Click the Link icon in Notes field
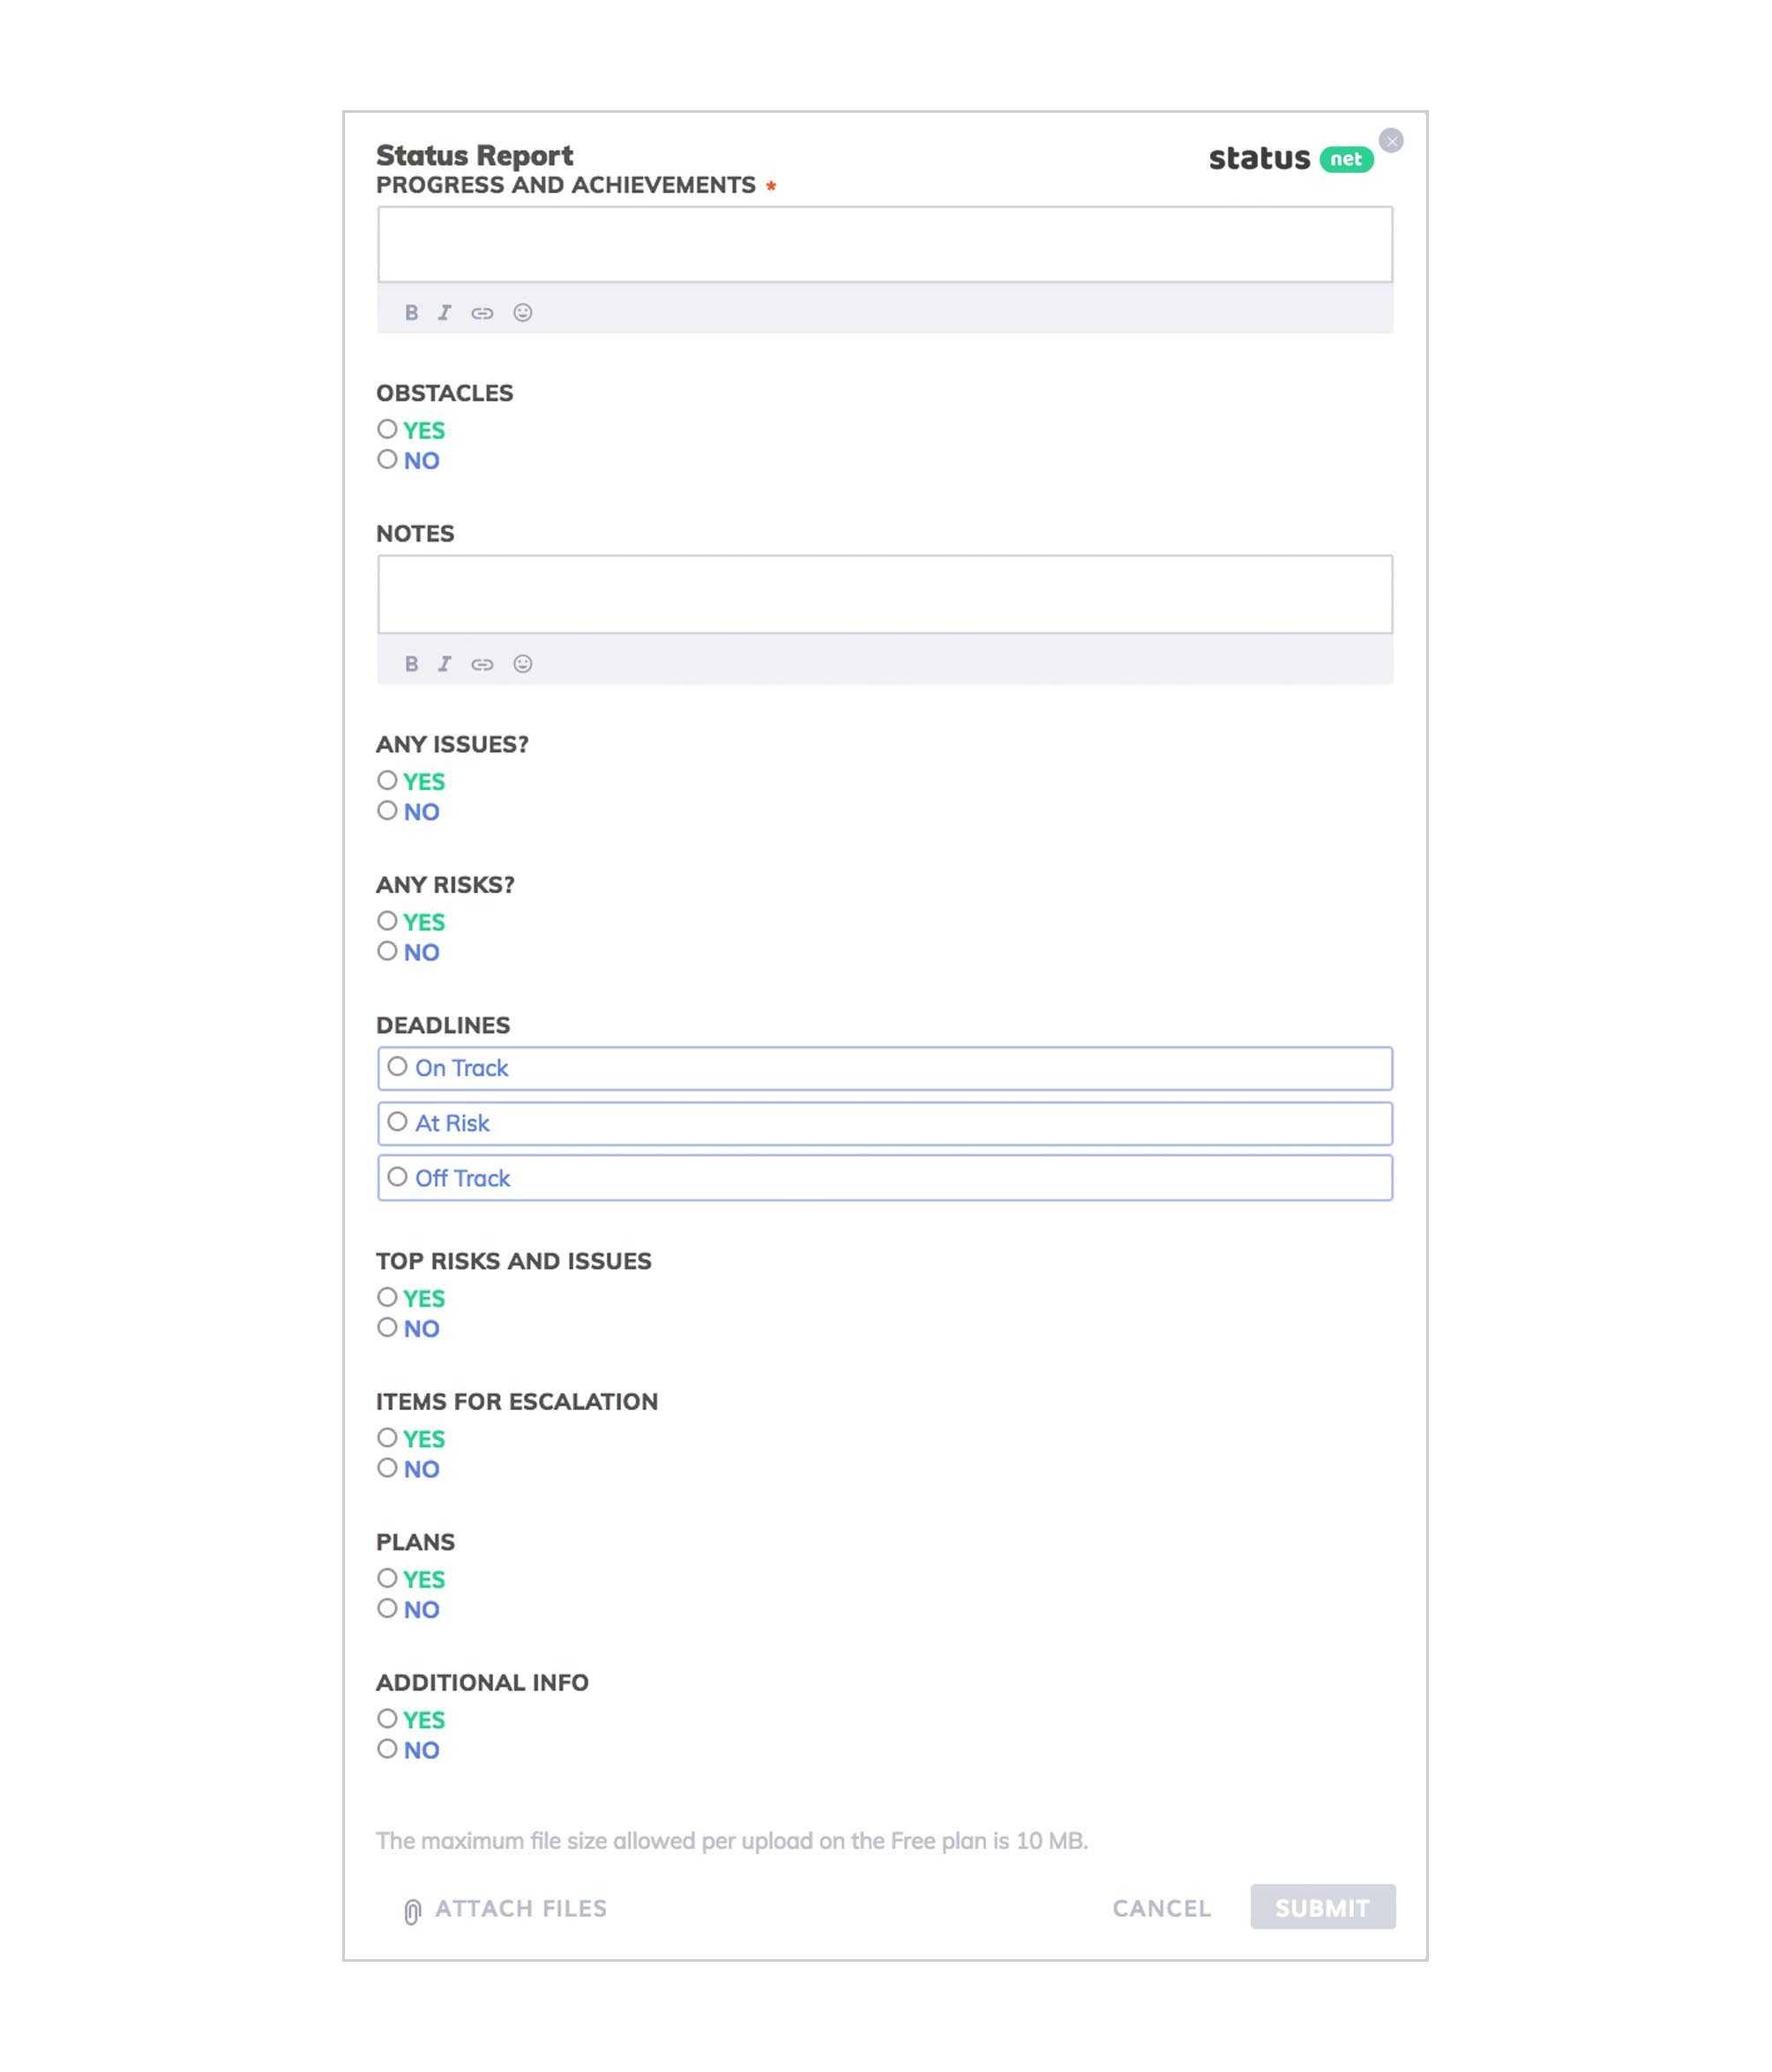Image resolution: width=1772 pixels, height=2072 pixels. 483,664
